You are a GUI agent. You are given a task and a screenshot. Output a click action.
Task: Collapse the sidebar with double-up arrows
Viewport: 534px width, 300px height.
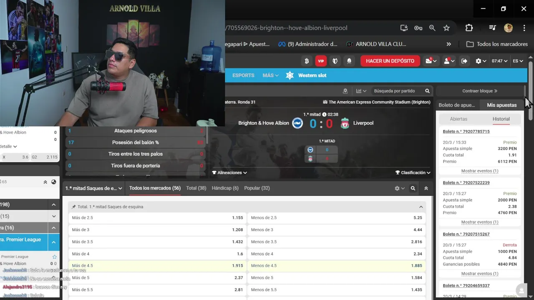pos(45,182)
